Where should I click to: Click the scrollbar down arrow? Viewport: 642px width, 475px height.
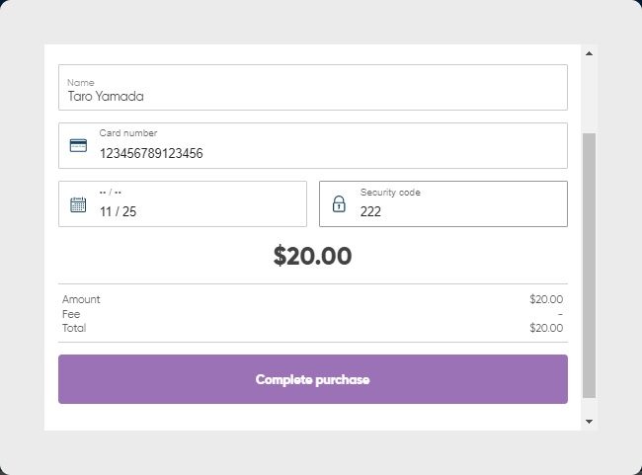(x=590, y=422)
